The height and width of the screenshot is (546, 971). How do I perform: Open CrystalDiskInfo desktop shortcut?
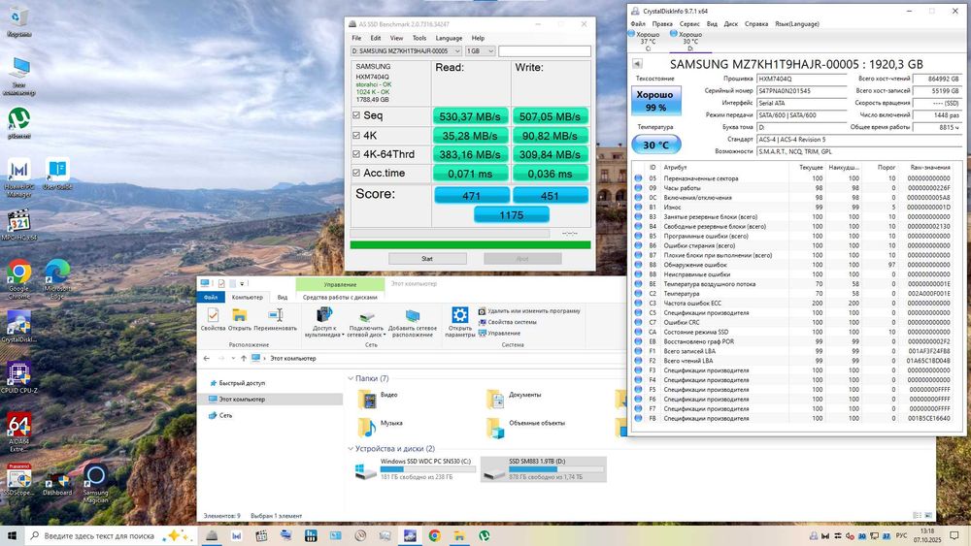[19, 327]
